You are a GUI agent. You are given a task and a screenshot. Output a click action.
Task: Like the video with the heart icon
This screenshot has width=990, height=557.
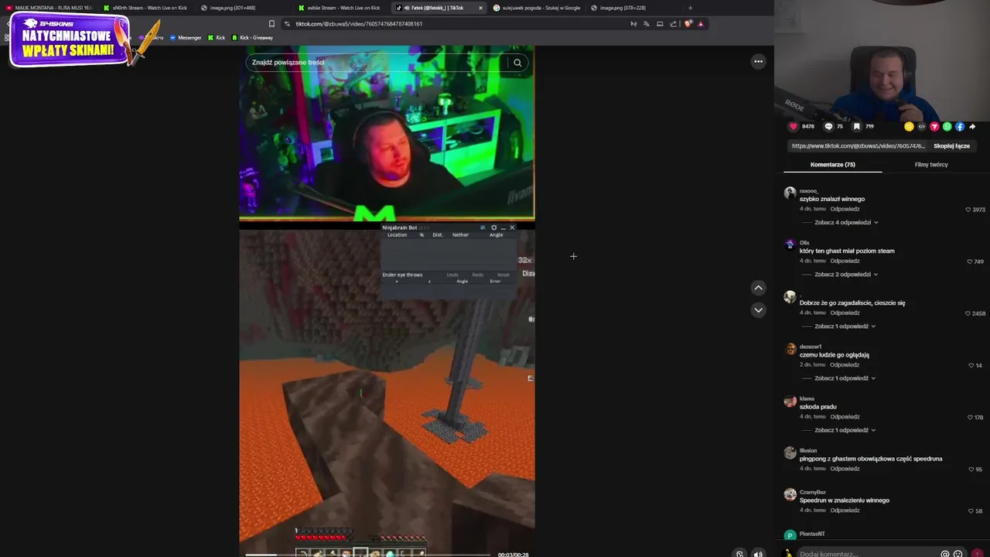click(x=793, y=126)
